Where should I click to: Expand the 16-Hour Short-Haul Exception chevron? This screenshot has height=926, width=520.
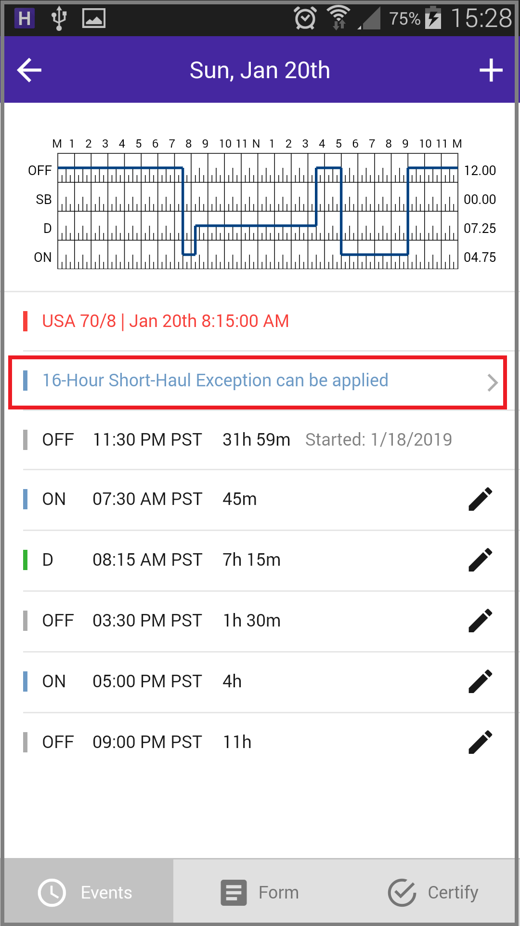click(492, 382)
